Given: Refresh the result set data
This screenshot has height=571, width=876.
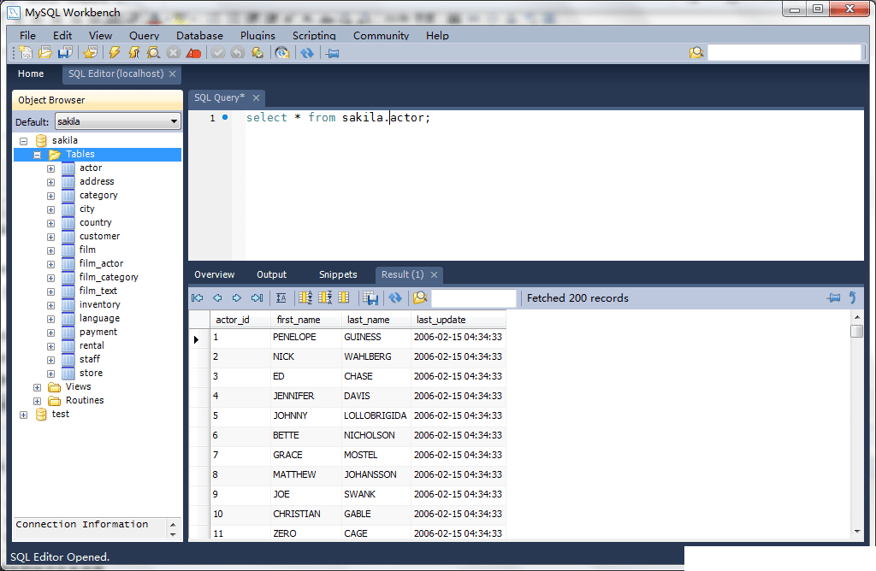Looking at the screenshot, I should coord(394,298).
